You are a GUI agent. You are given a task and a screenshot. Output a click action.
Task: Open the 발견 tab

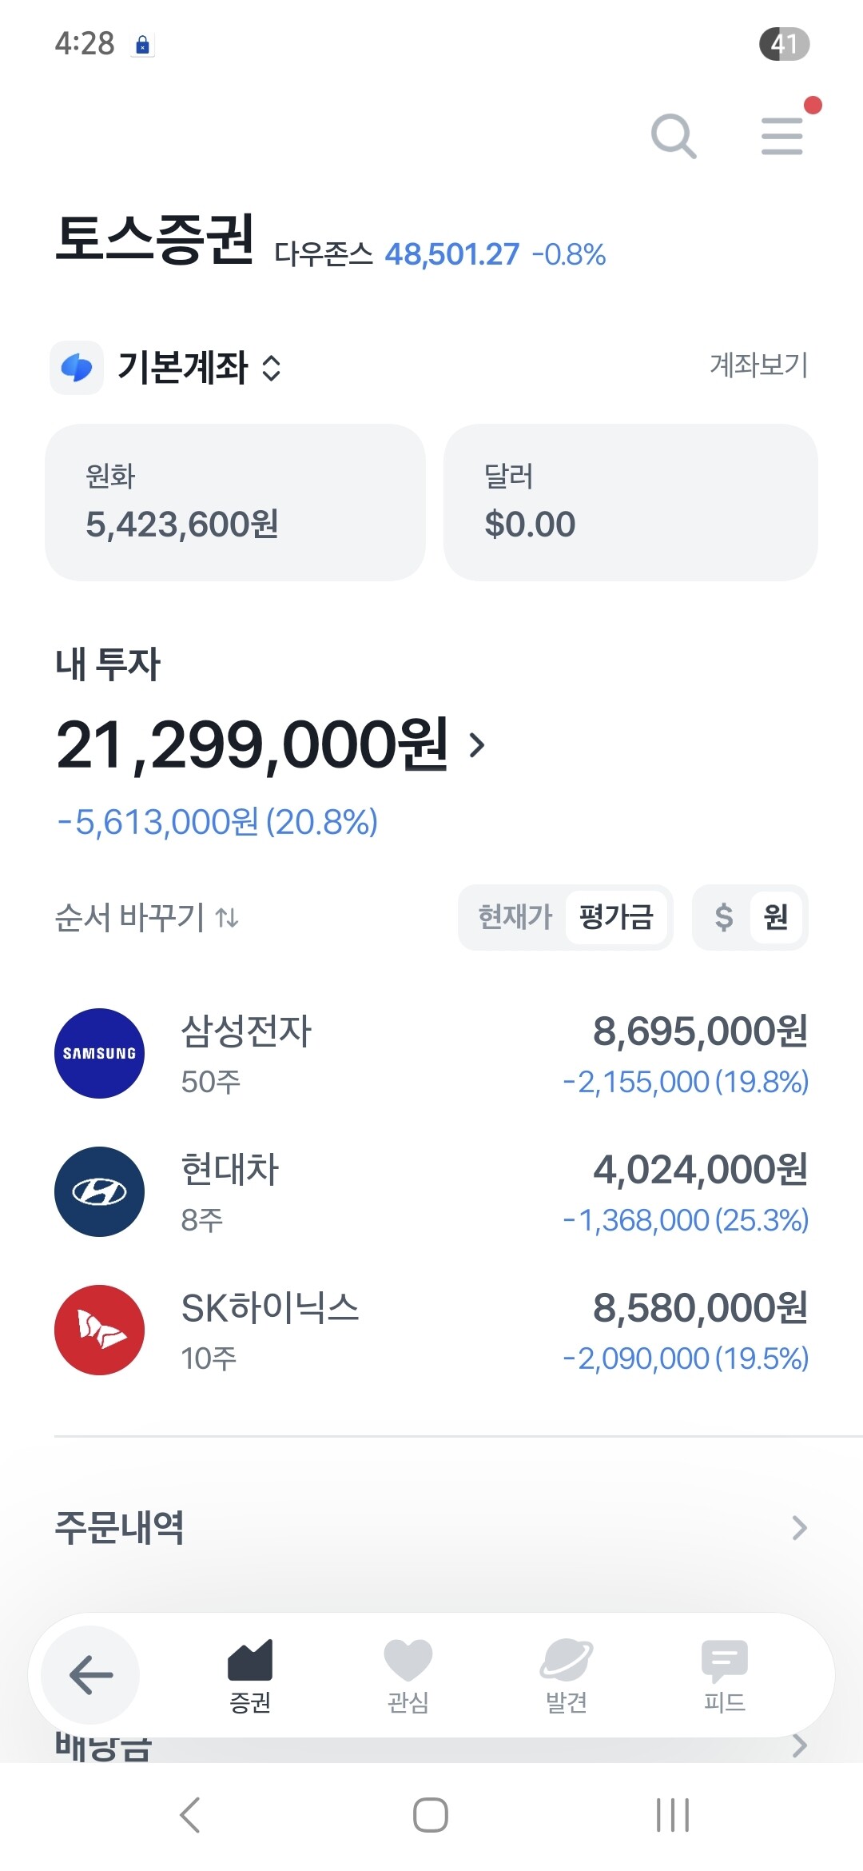[x=566, y=1674]
